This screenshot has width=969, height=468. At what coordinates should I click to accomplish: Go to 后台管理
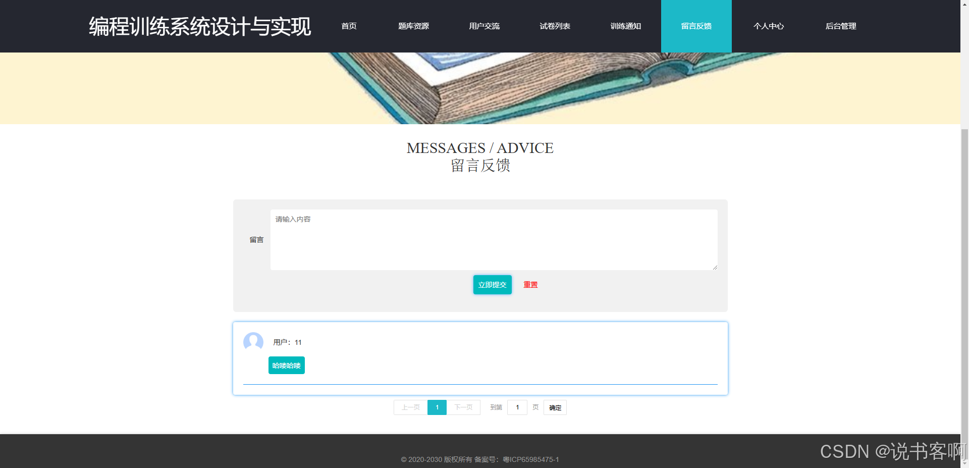841,26
